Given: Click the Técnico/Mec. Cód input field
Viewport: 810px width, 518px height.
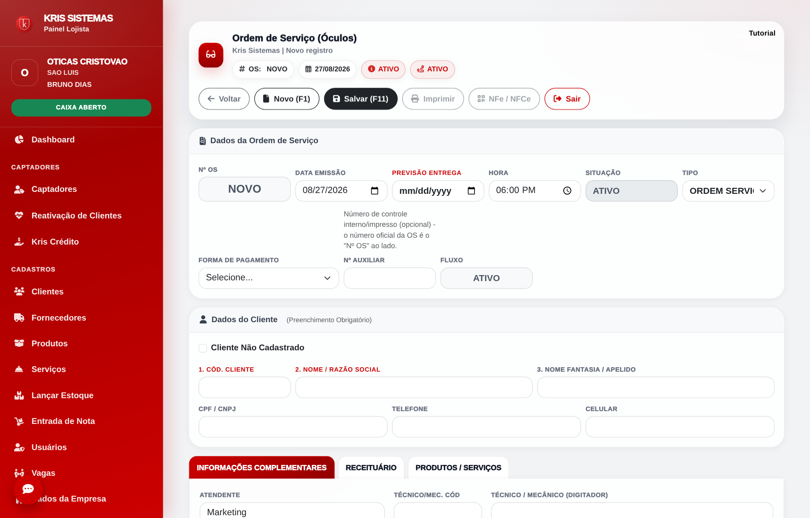Looking at the screenshot, I should pyautogui.click(x=438, y=511).
